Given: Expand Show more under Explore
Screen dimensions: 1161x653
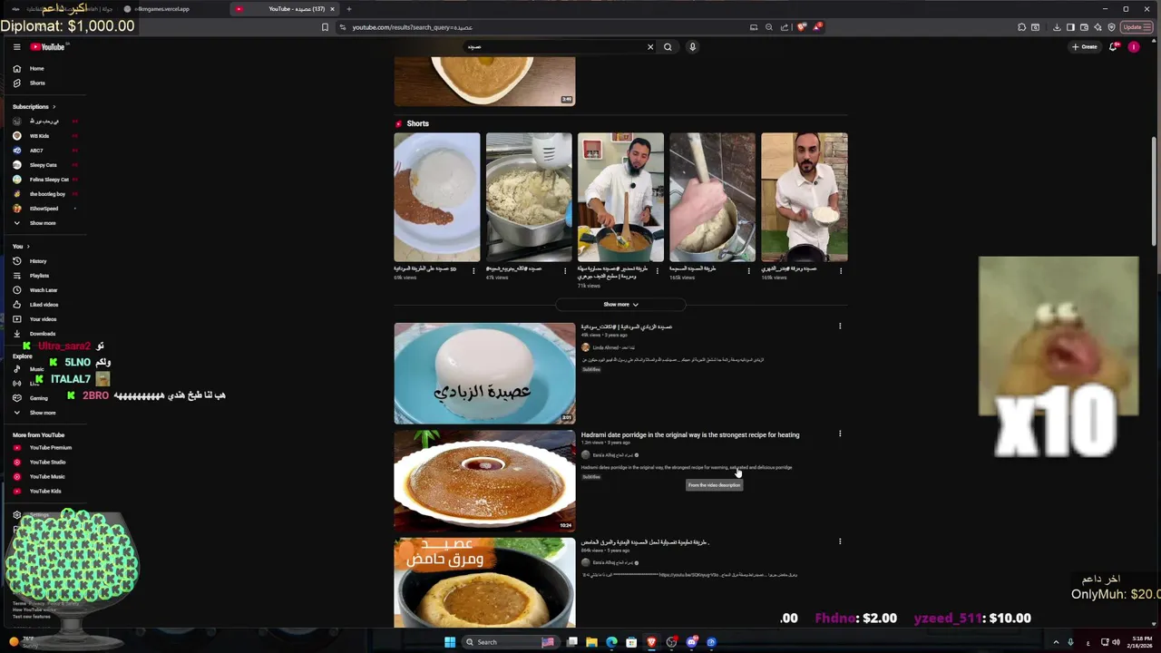Looking at the screenshot, I should click(42, 413).
